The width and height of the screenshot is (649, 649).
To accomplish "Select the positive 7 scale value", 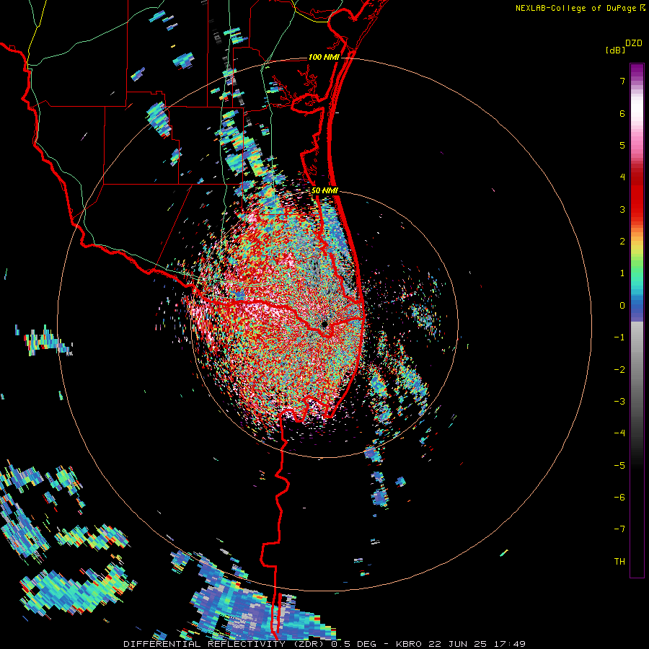I will [x=622, y=81].
